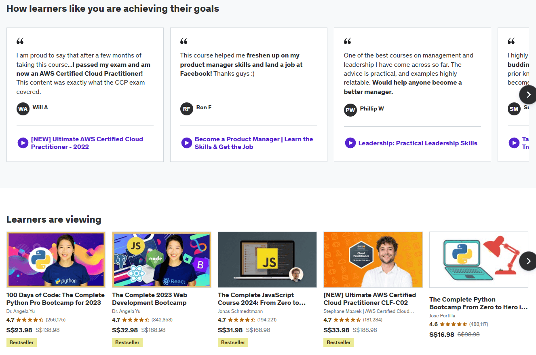This screenshot has height=355, width=536.
Task: Click the PW avatar for Phillip W
Action: click(350, 110)
